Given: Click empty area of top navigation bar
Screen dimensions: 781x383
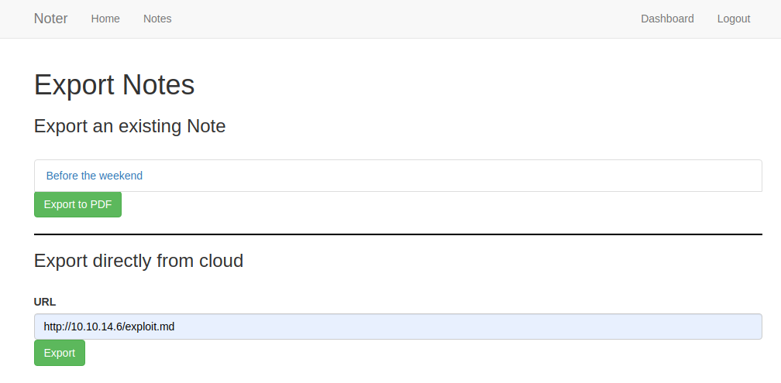Looking at the screenshot, I should [x=398, y=19].
